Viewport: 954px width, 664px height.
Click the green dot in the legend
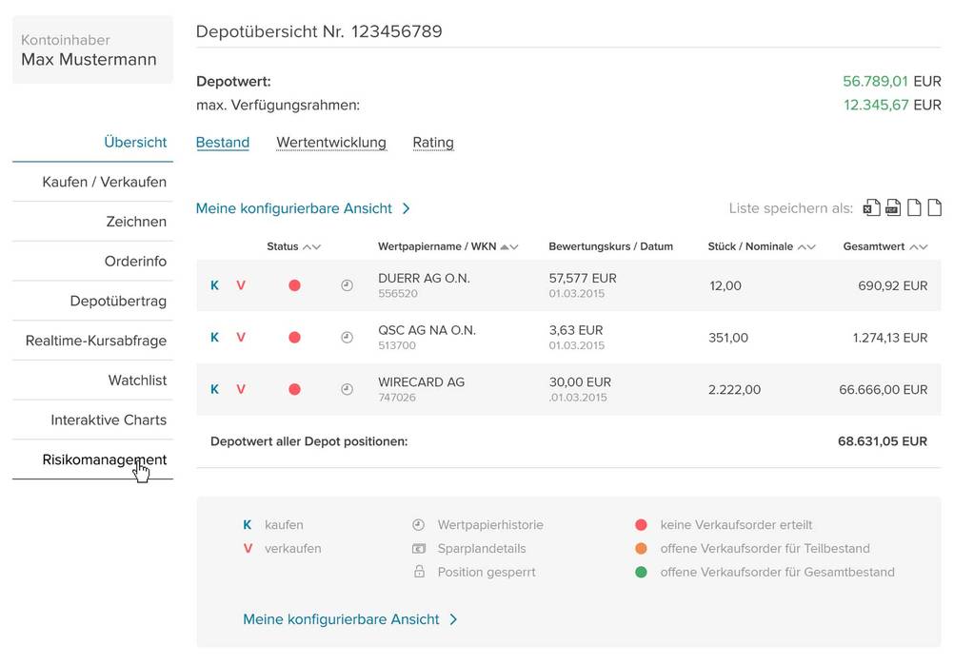coord(641,572)
